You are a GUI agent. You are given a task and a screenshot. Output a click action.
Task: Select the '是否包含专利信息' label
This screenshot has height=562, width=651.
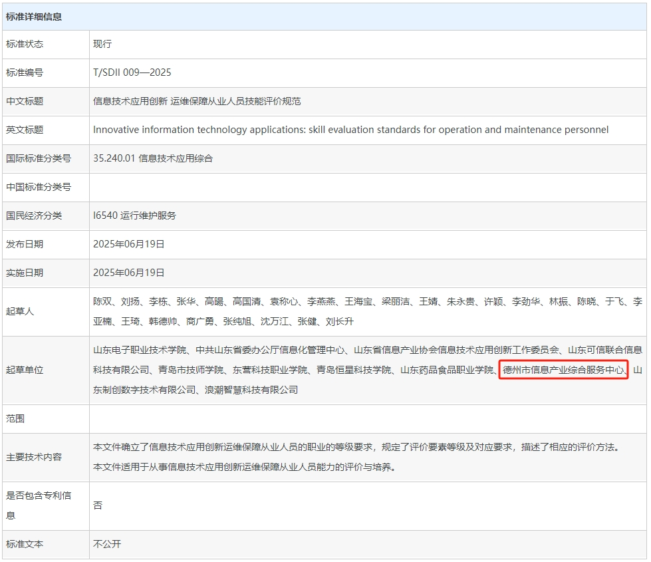pyautogui.click(x=38, y=506)
